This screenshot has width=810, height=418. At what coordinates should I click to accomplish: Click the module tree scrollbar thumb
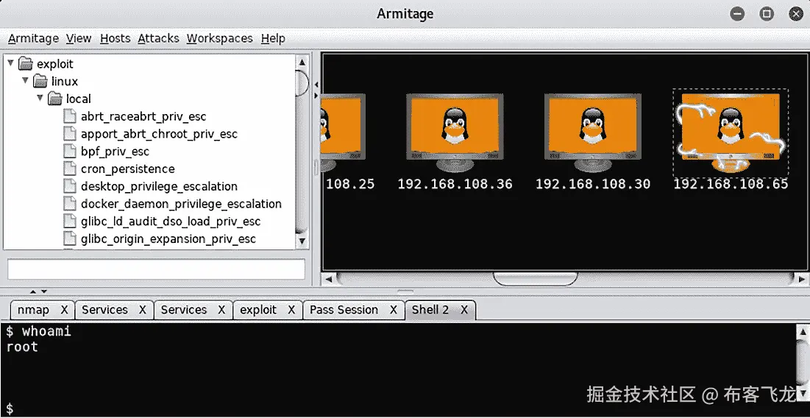[x=302, y=82]
